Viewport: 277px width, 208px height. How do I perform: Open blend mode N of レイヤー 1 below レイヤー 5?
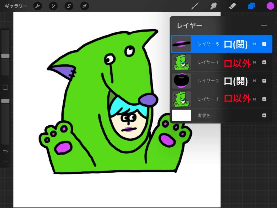click(x=254, y=62)
